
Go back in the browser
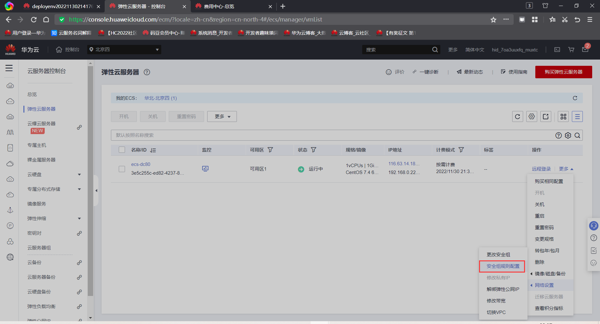tap(8, 20)
